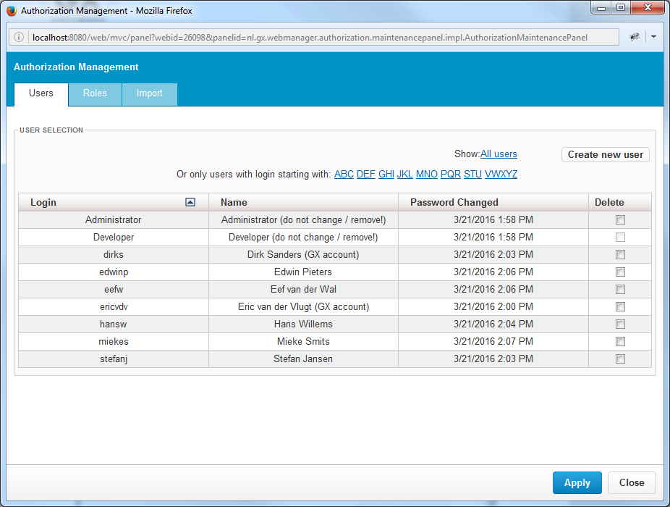The width and height of the screenshot is (670, 507).
Task: Close the Firefox window
Action: coord(648,8)
